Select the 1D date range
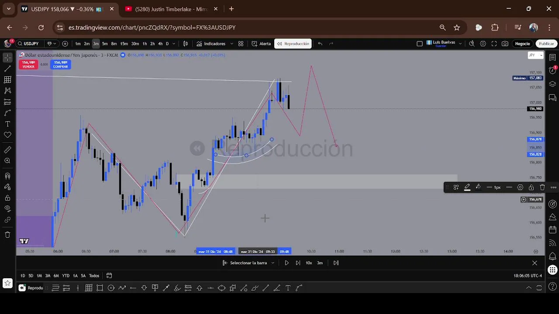The width and height of the screenshot is (559, 314). [x=23, y=276]
